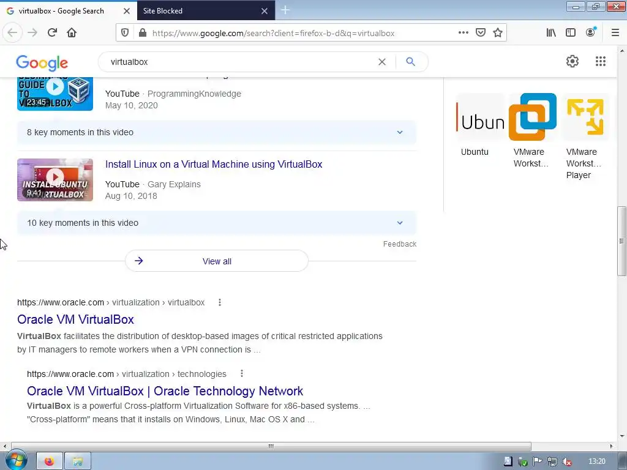Click the Google search magnifier button

[x=410, y=62]
